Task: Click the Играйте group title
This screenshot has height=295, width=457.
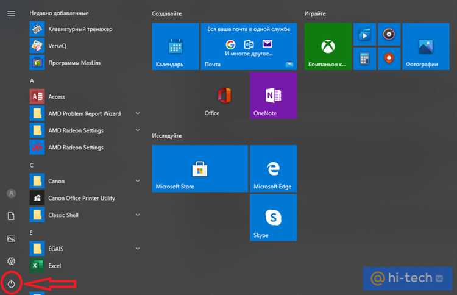Action: [315, 13]
